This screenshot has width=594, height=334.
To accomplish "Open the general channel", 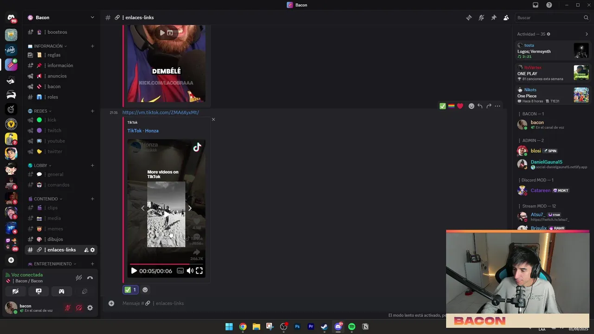I will [61, 174].
